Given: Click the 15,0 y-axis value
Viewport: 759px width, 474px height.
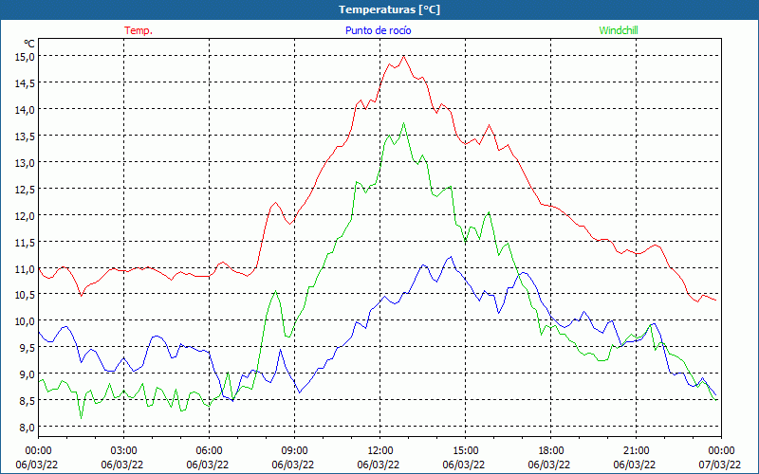Looking at the screenshot, I should tap(26, 57).
